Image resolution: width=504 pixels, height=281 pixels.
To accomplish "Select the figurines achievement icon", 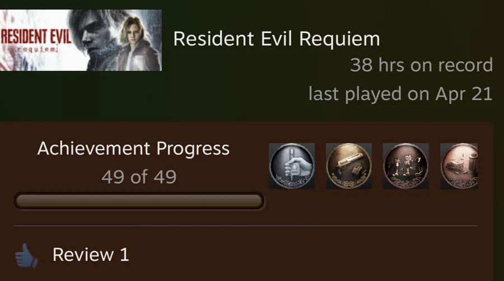I will 405,166.
